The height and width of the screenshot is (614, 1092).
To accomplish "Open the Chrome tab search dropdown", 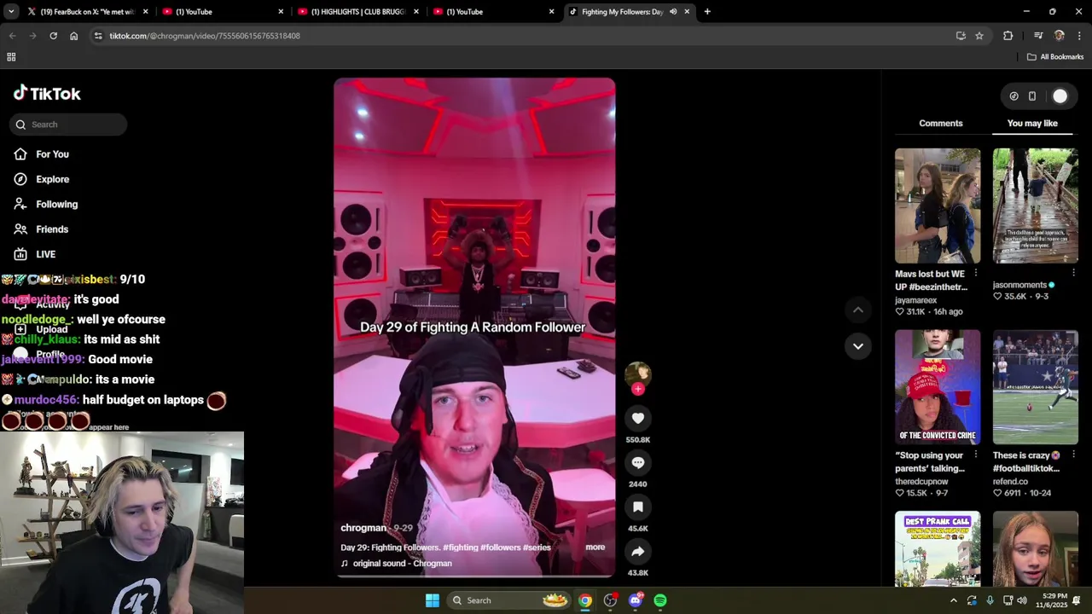I will pyautogui.click(x=11, y=12).
